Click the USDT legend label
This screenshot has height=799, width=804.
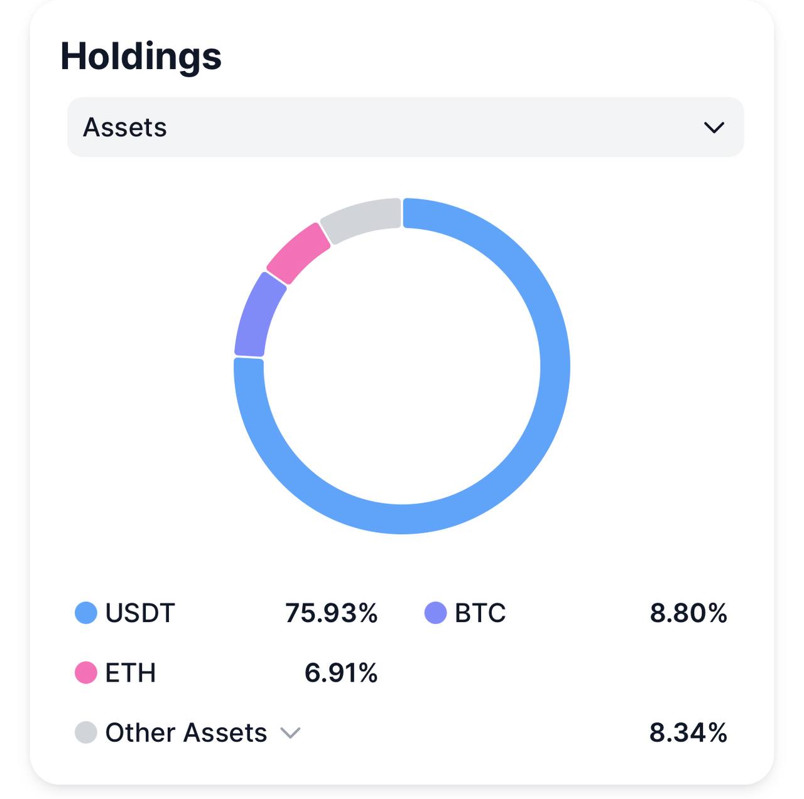[x=139, y=613]
